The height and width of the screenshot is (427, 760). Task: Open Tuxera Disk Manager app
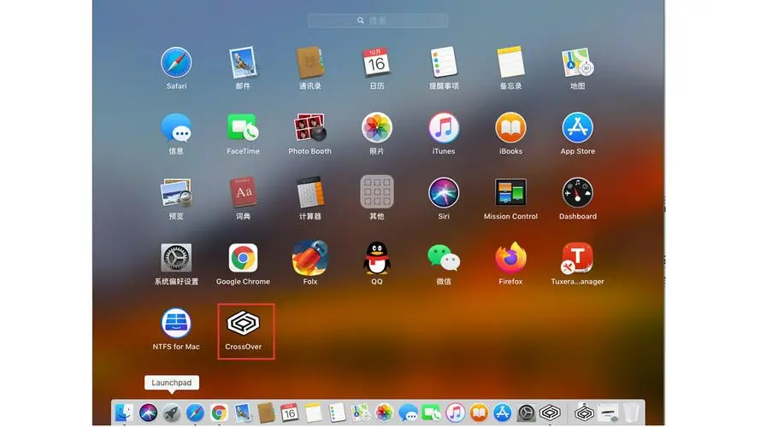577,258
